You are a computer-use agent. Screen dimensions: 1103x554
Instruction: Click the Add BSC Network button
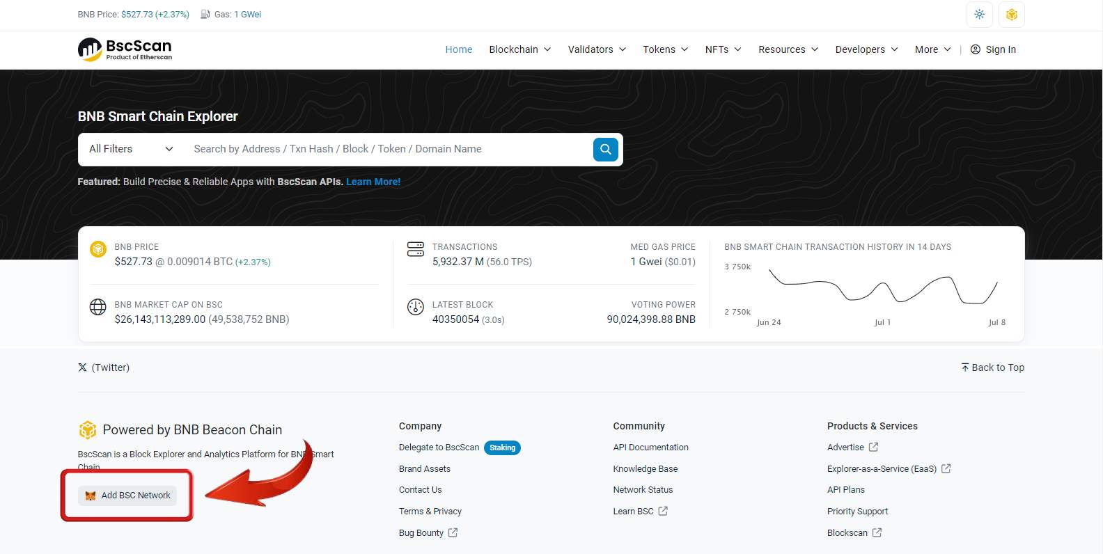point(127,496)
